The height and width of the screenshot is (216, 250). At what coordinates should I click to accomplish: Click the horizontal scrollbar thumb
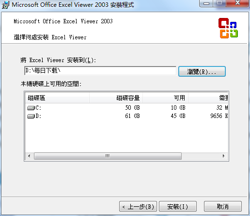108,156
